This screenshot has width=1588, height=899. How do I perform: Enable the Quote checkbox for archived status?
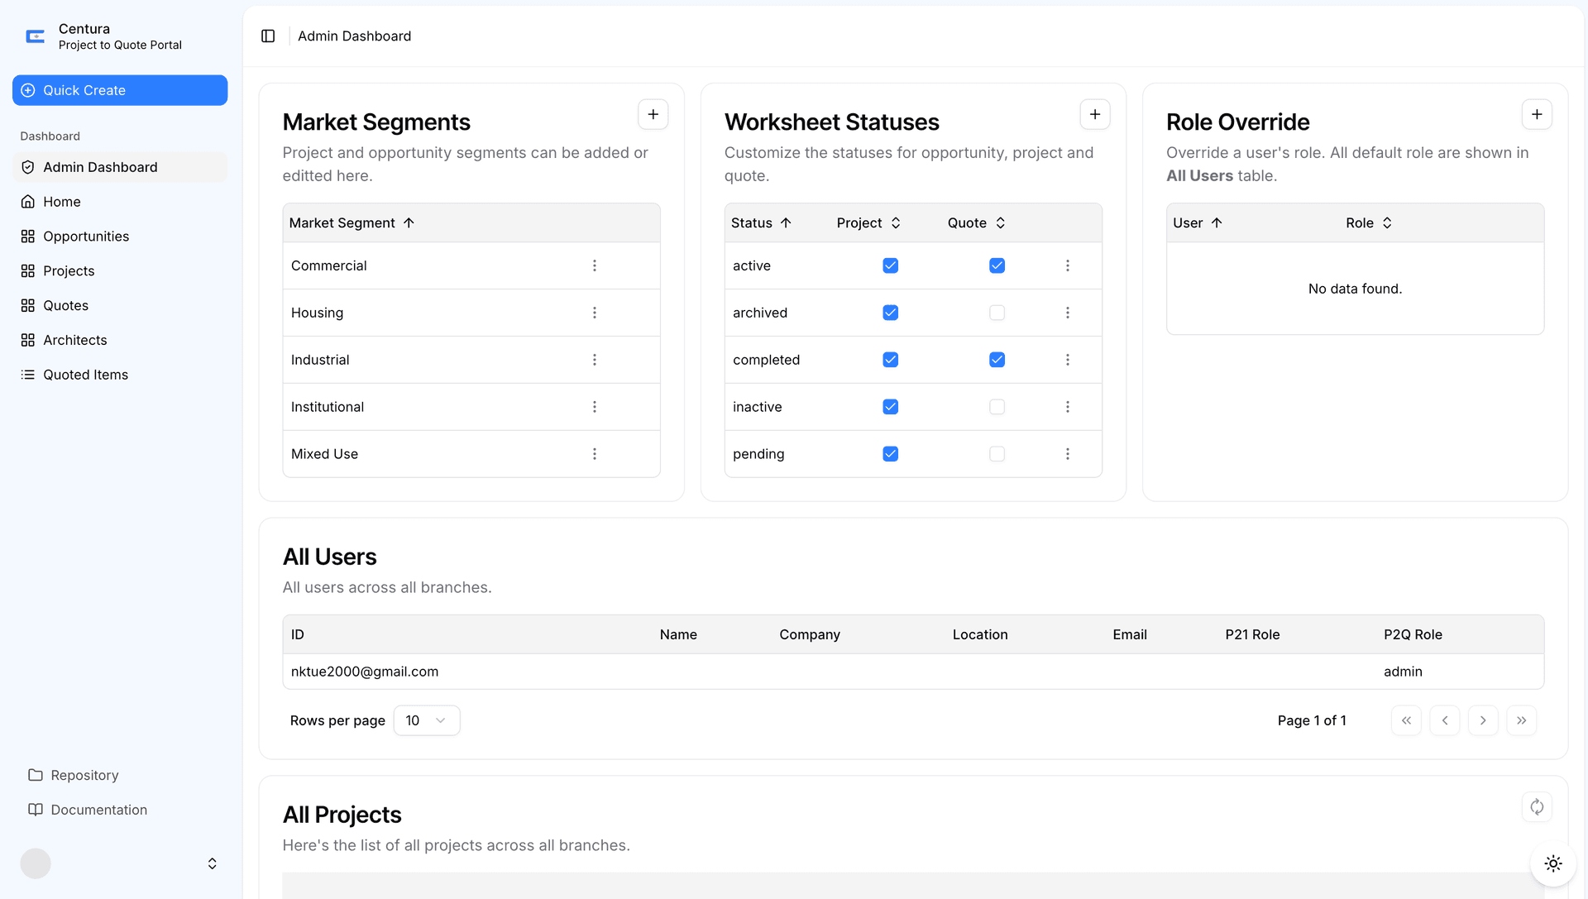pos(997,313)
